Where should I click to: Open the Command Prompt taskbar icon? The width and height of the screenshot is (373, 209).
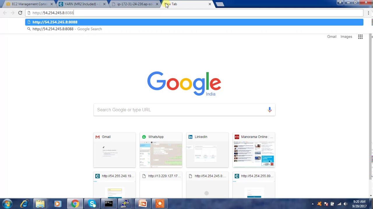click(x=109, y=204)
